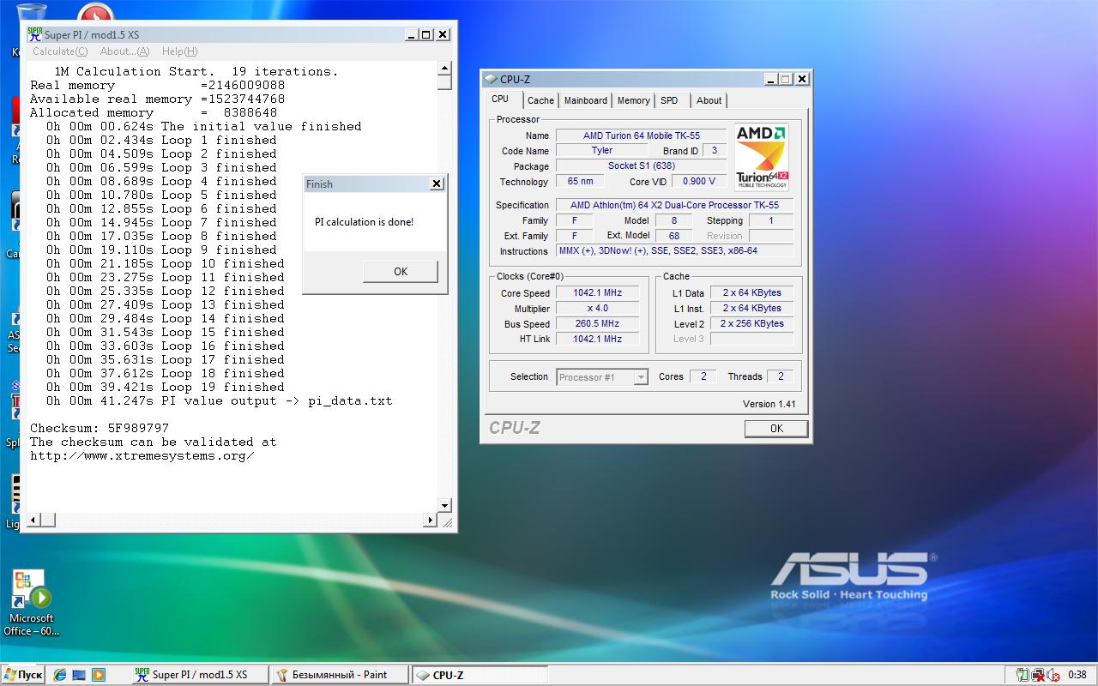The image size is (1098, 686).
Task: Click the Level 2 cache value 2 x 256 KBytes
Action: point(751,323)
